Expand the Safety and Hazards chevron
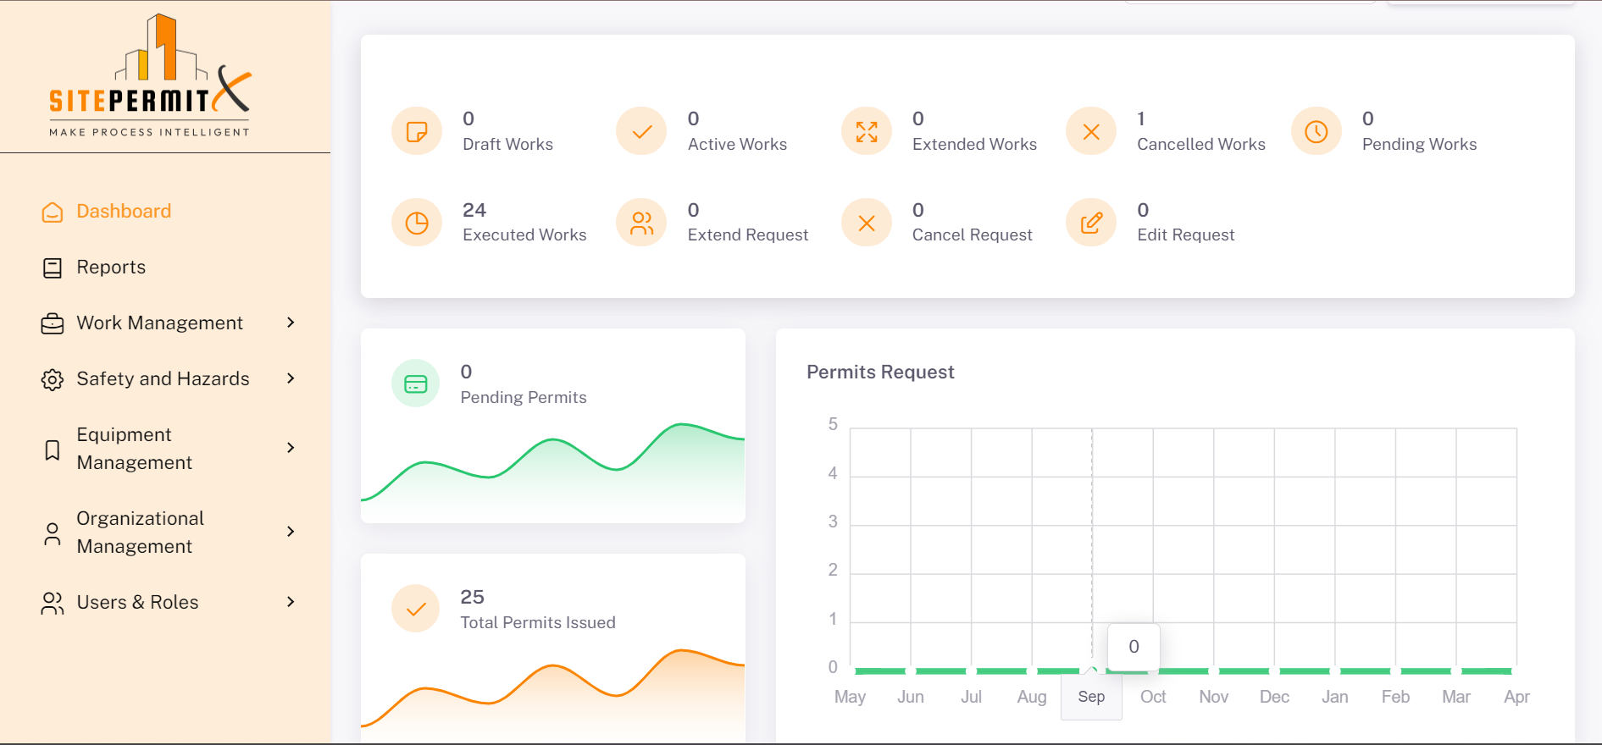Viewport: 1602px width, 745px height. (291, 378)
